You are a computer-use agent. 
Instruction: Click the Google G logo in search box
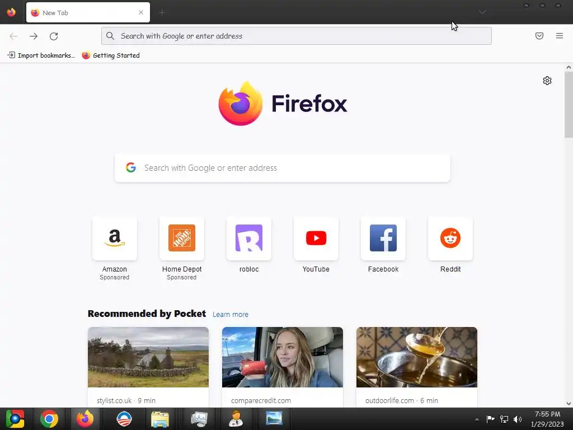(131, 167)
